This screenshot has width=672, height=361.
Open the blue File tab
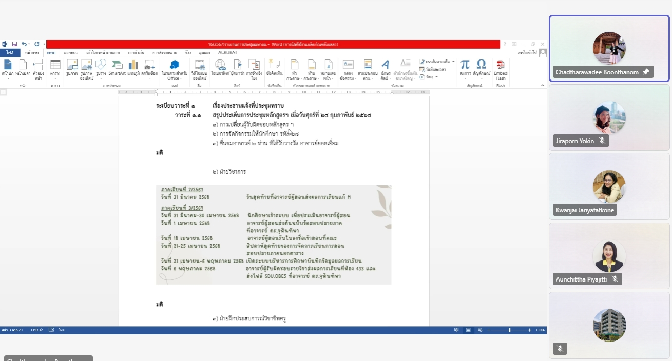[x=10, y=53]
